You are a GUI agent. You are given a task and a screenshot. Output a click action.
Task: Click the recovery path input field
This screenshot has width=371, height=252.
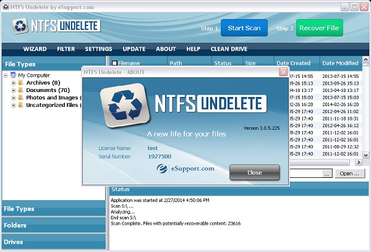tap(306, 174)
